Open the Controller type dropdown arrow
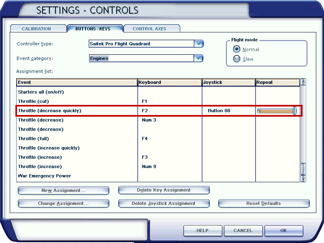 198,44
